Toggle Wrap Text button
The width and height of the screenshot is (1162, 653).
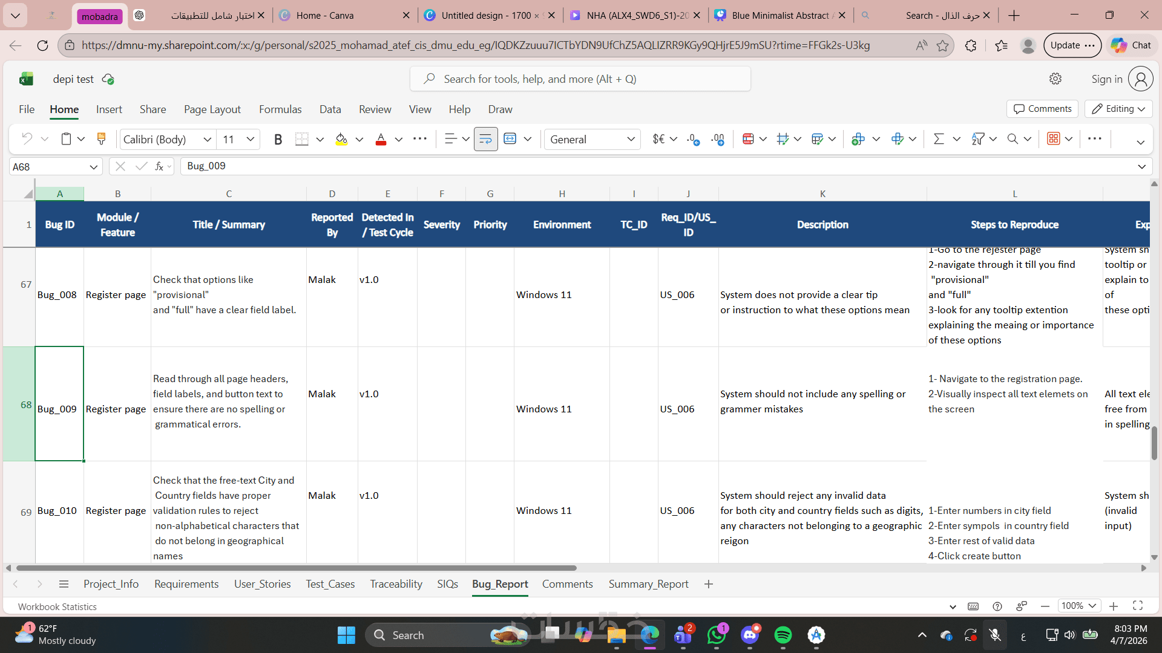(x=485, y=140)
